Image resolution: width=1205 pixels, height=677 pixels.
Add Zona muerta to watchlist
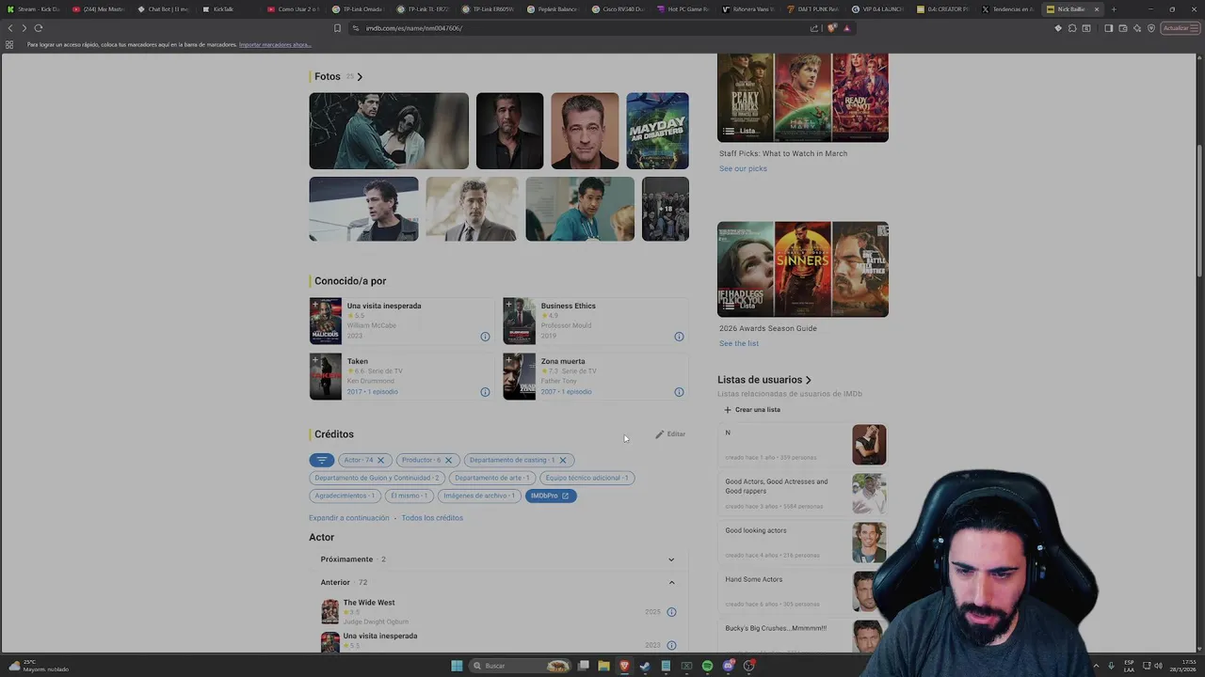click(x=508, y=359)
